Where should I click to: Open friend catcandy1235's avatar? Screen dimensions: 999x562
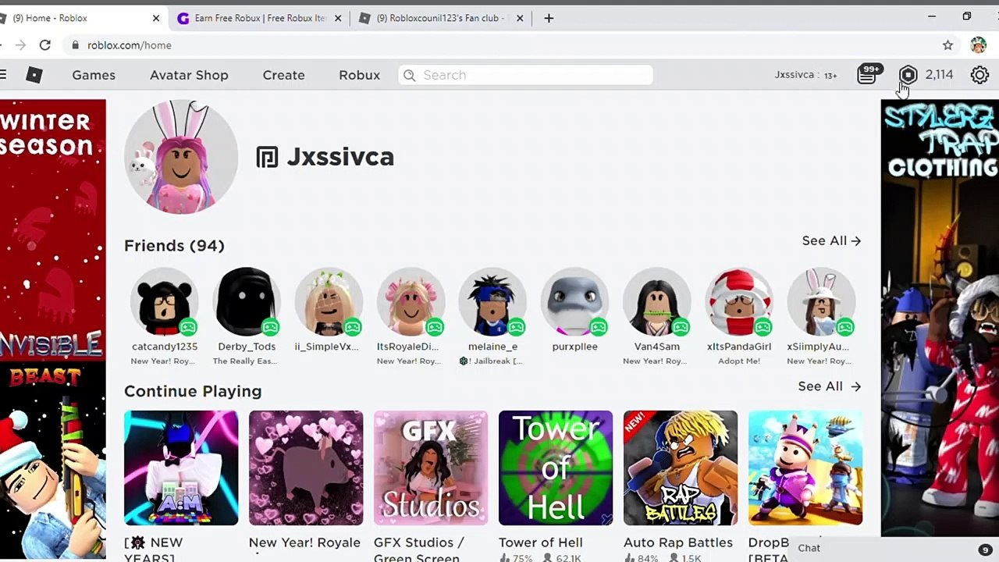click(x=165, y=302)
